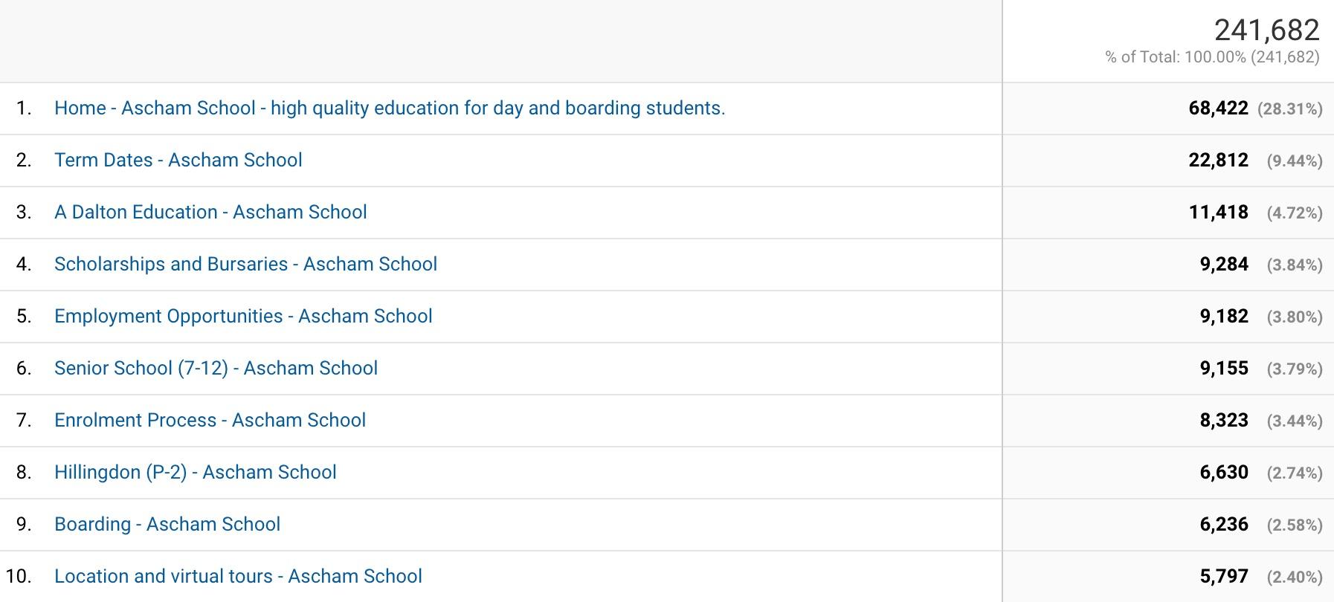Select the 8,323 pageviews cell
Screen dimensions: 1334x602
[x=1224, y=421]
